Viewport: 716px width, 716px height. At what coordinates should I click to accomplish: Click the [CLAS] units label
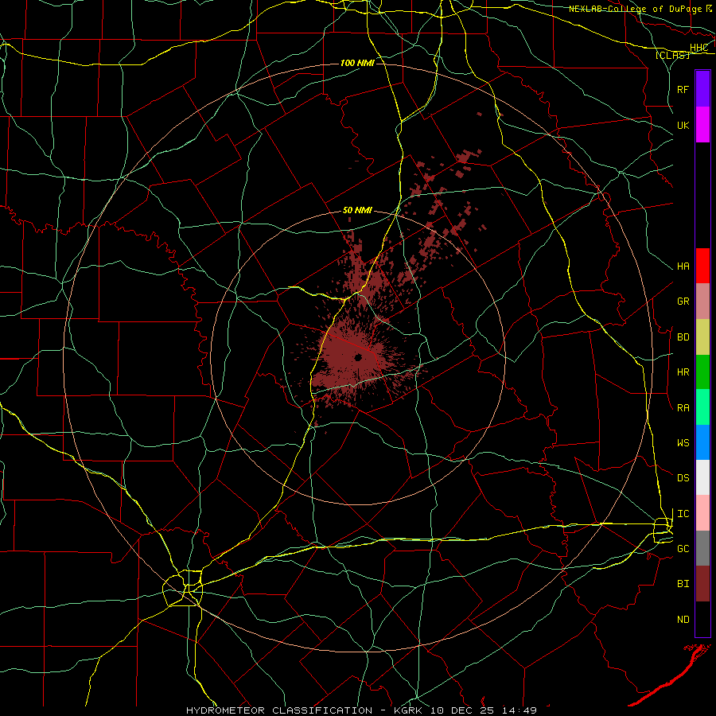tap(672, 55)
